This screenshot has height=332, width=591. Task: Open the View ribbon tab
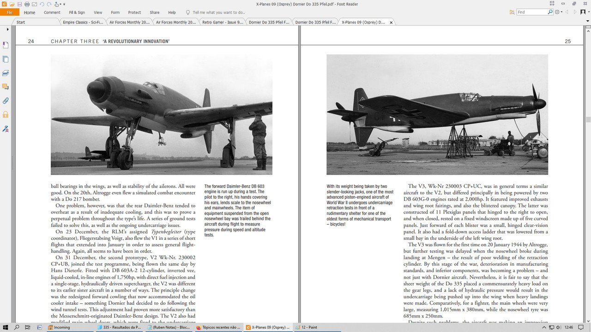click(98, 12)
